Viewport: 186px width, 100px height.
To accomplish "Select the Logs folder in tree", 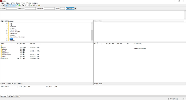I will click(11, 25).
